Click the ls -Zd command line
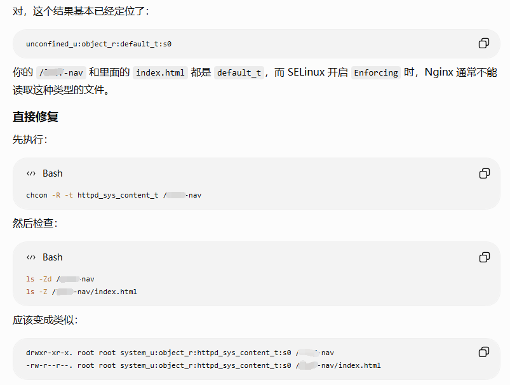The image size is (510, 385). click(x=60, y=280)
